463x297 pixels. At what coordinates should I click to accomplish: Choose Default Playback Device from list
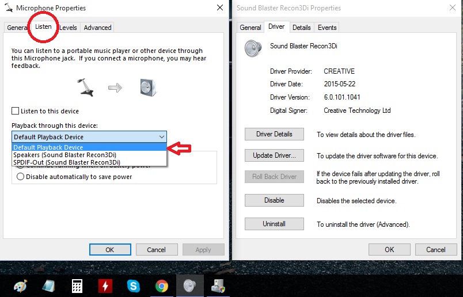(x=89, y=147)
